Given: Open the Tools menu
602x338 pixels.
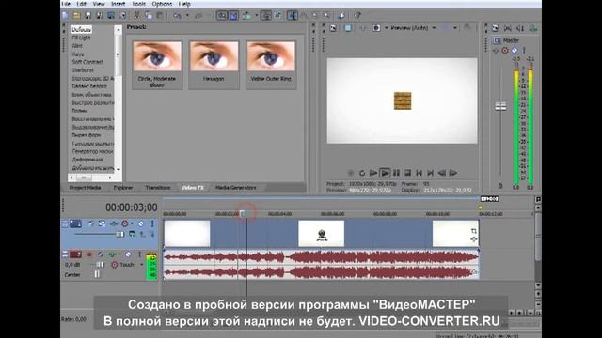Looking at the screenshot, I should tap(139, 4).
